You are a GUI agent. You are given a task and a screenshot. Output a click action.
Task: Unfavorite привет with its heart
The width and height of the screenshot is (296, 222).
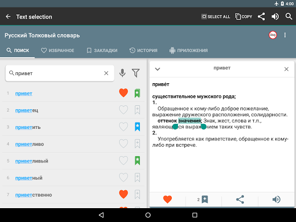(123, 93)
